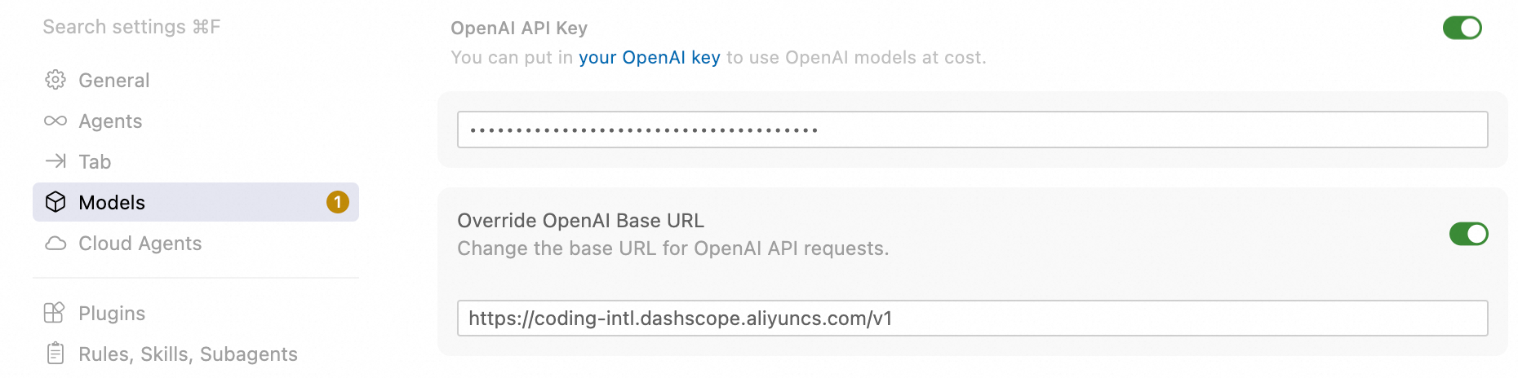Image resolution: width=1518 pixels, height=378 pixels.
Task: Click the orange notification badge on Models
Action: [338, 202]
